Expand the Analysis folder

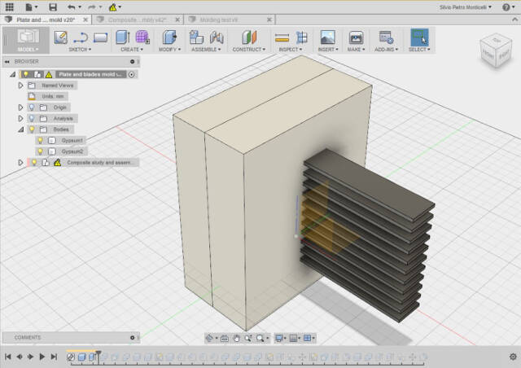(x=20, y=118)
